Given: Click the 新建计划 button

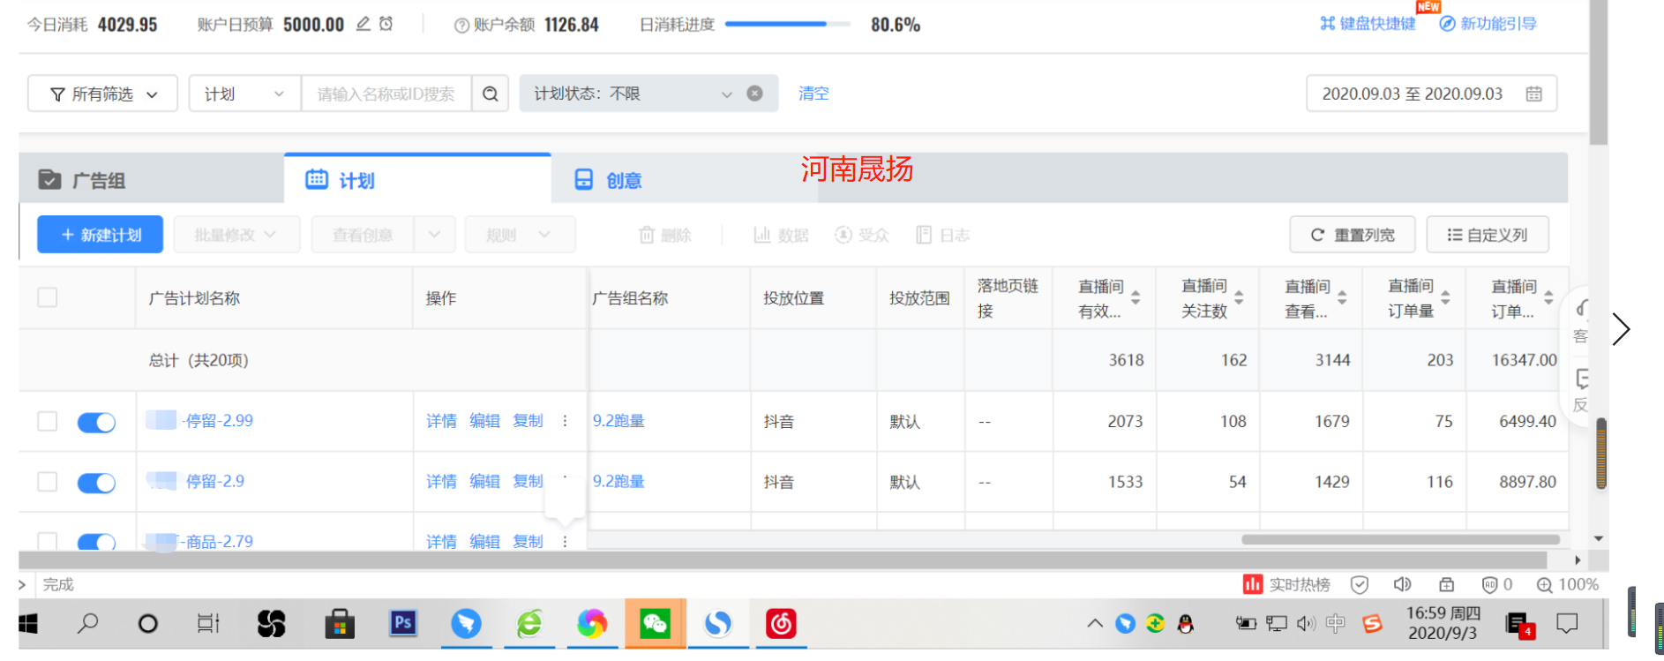Looking at the screenshot, I should point(100,235).
